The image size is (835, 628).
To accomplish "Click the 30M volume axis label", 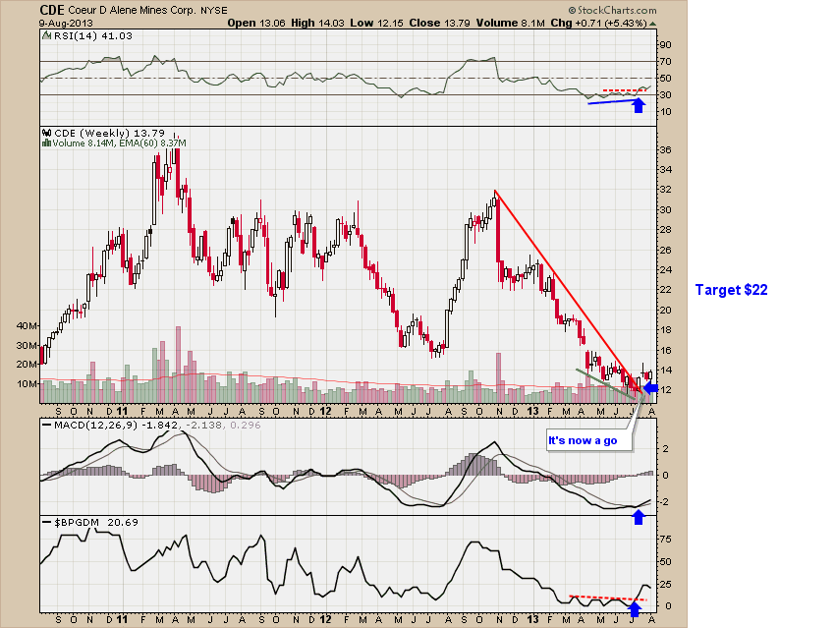I will point(28,346).
